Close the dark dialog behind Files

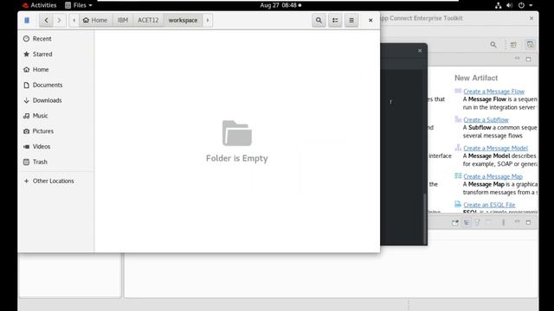[x=420, y=51]
